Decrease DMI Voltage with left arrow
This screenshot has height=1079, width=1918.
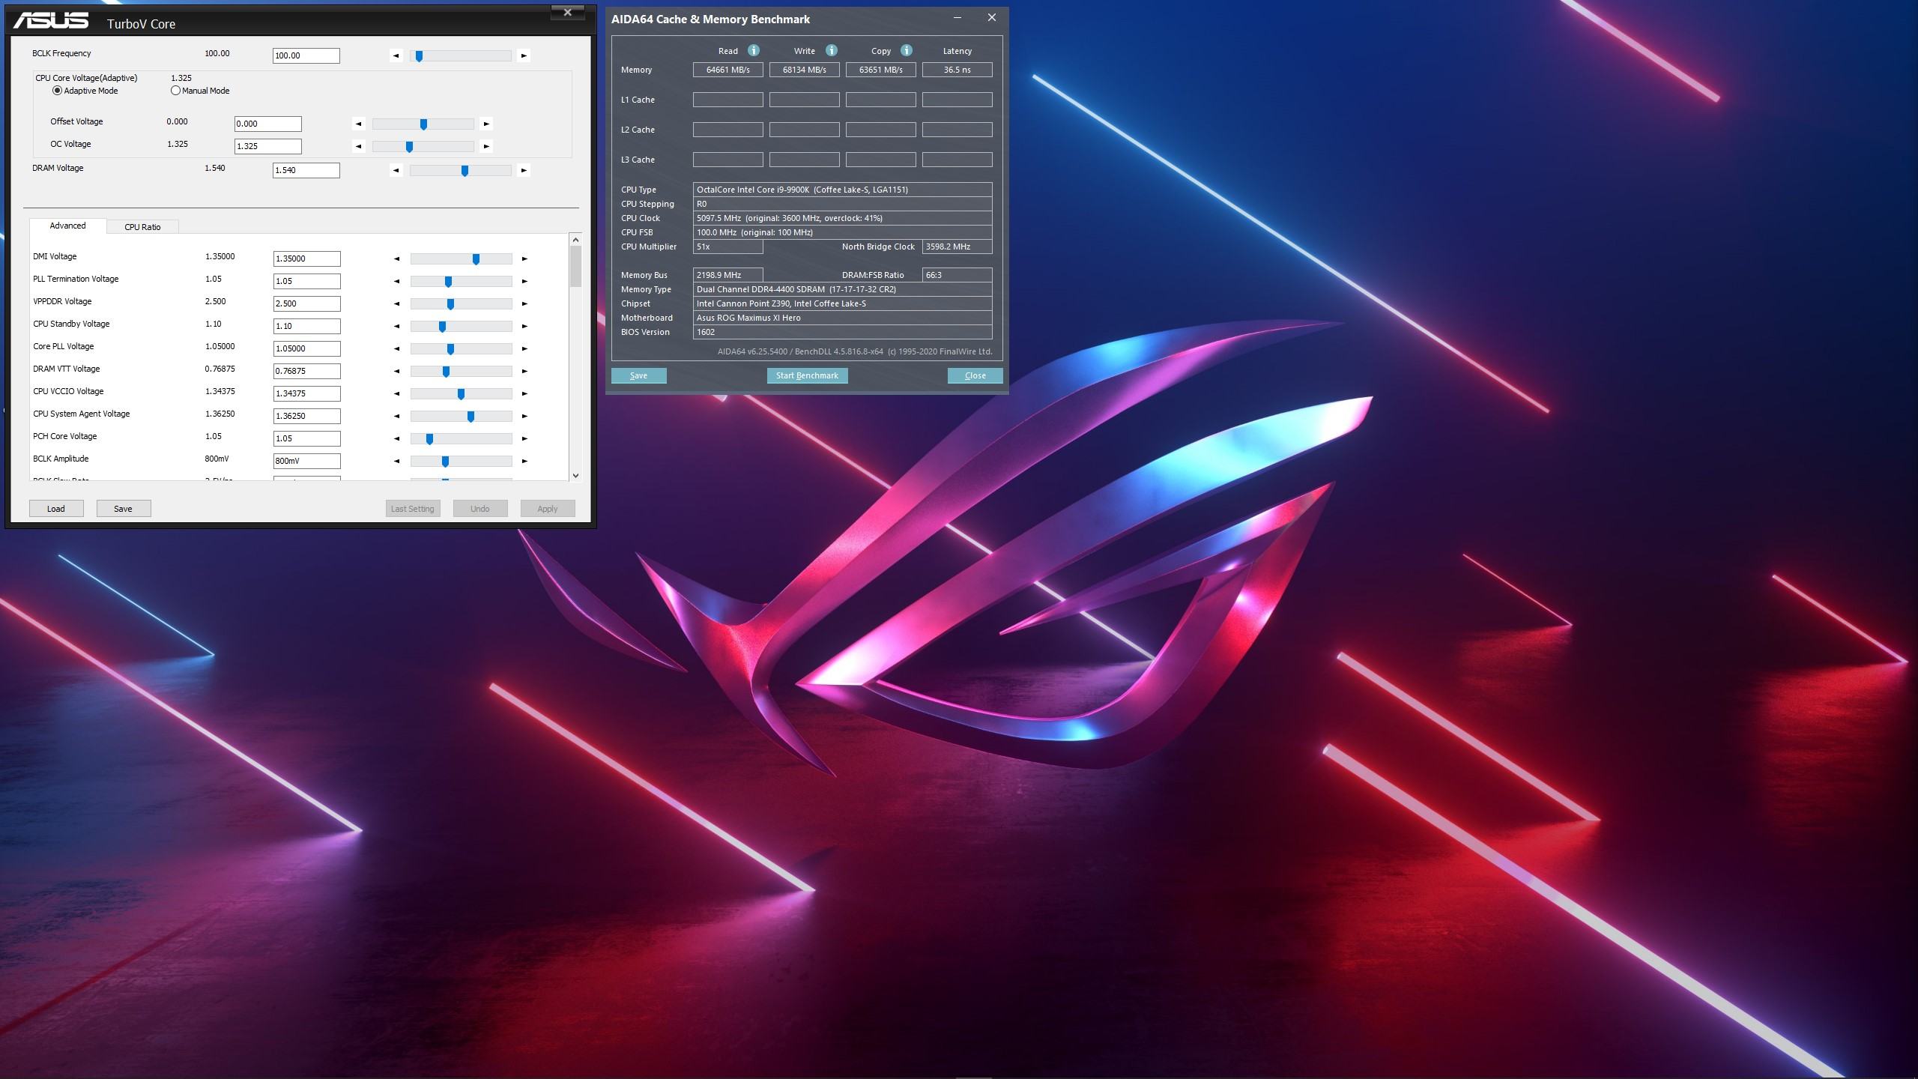(x=396, y=259)
